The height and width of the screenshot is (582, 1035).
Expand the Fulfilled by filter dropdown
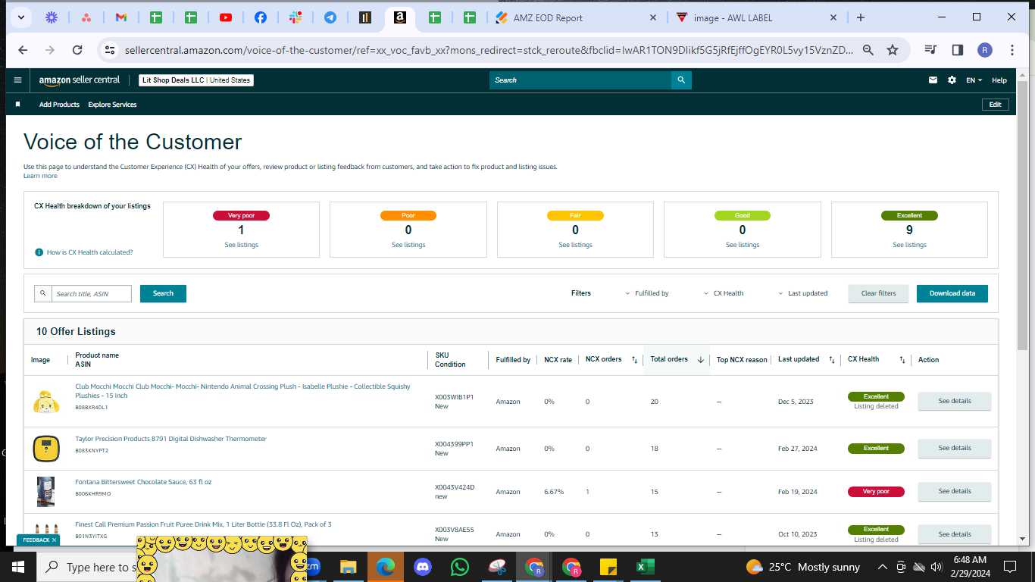coord(647,293)
